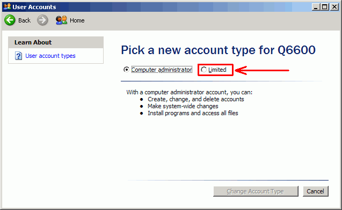Open the User account types link
Screen dimensions: 342x210
coord(50,56)
